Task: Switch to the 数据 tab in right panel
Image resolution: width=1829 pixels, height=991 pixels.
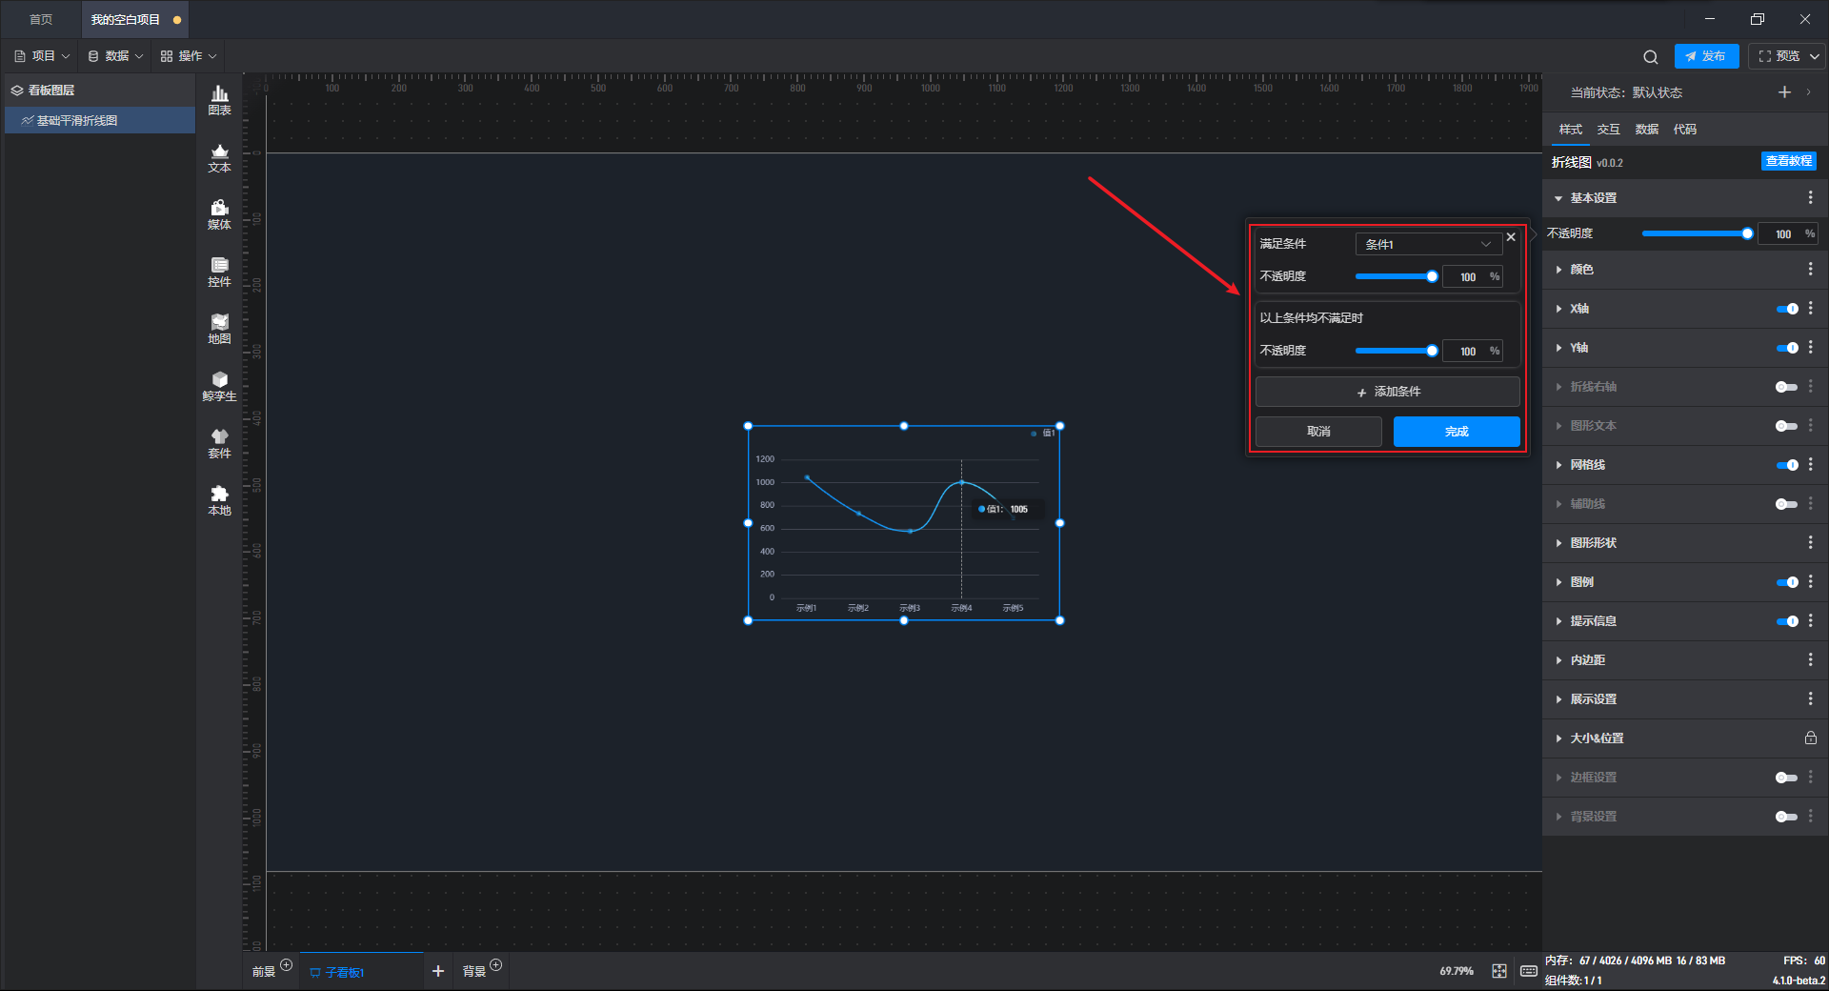Action: tap(1646, 130)
